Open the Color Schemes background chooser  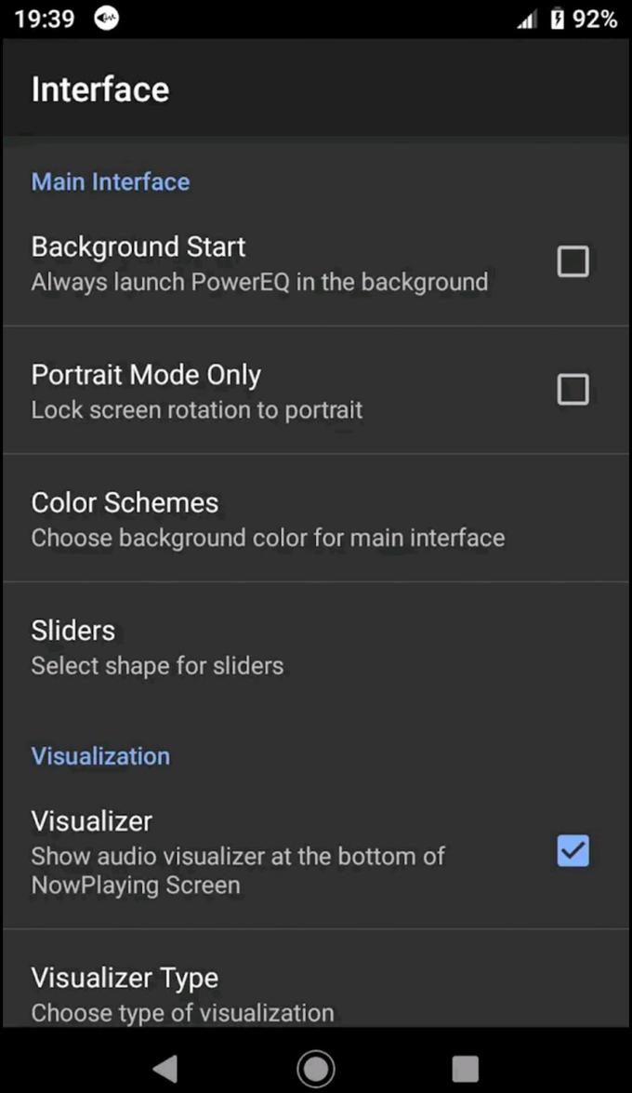[x=268, y=518]
